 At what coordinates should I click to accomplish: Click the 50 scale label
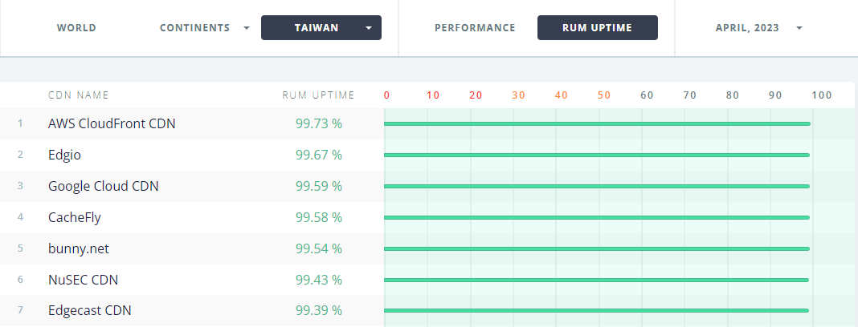pyautogui.click(x=604, y=95)
